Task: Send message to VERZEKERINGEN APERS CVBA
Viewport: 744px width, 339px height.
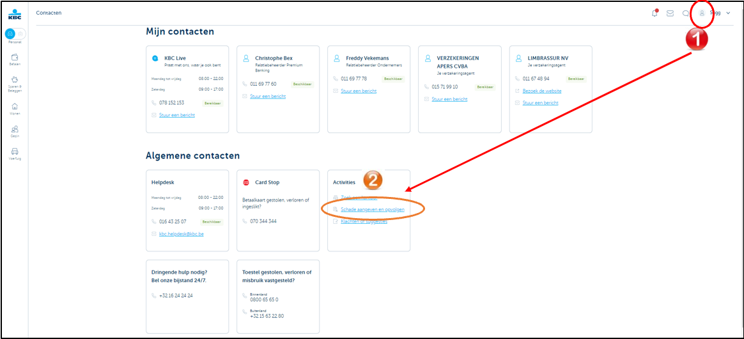Action: point(450,99)
